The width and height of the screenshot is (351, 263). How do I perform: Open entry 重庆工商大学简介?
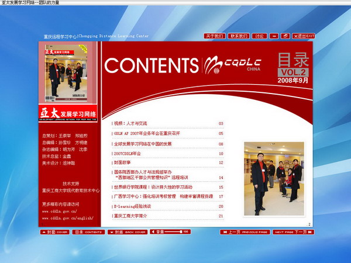[x=130, y=216]
